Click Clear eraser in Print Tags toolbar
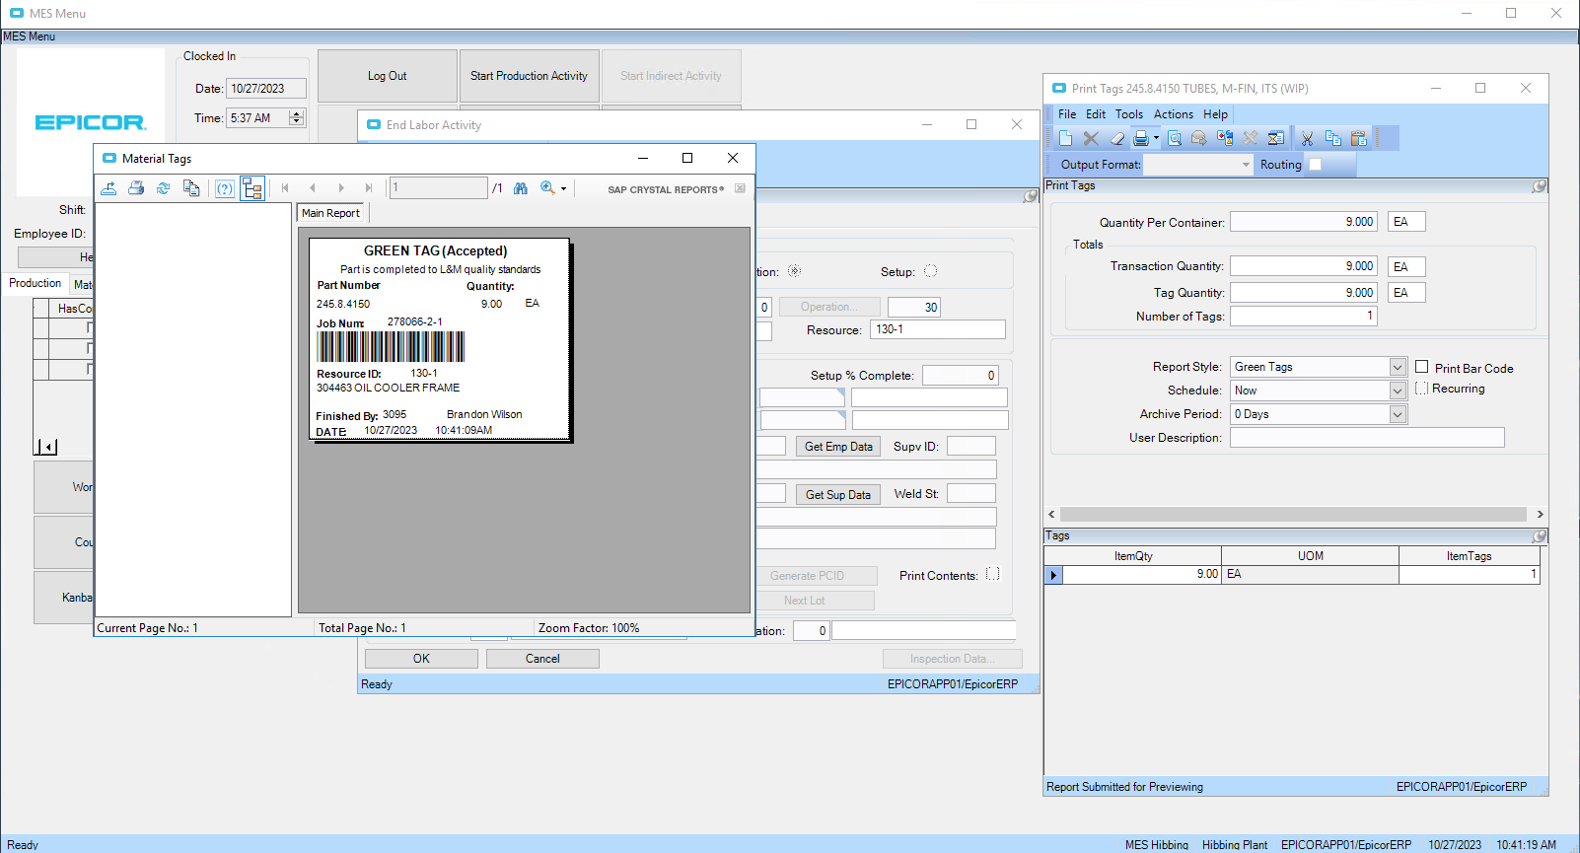Image resolution: width=1580 pixels, height=853 pixels. [x=1116, y=138]
